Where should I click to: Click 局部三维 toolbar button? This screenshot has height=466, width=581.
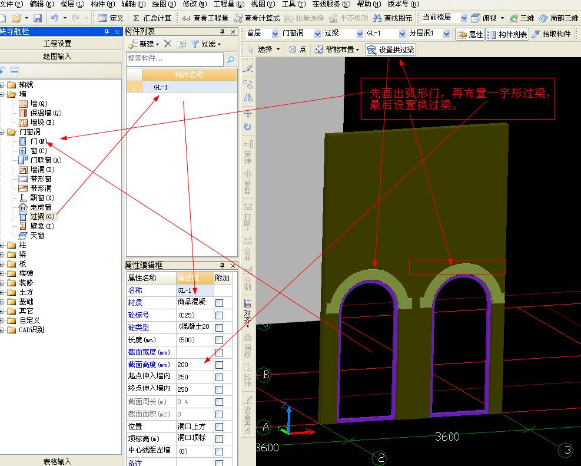coord(559,18)
